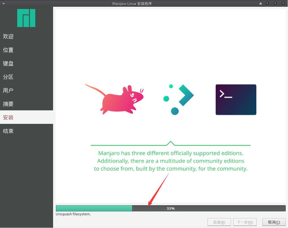
Task: Select the 键盘 step in sidebar
Action: click(27, 63)
